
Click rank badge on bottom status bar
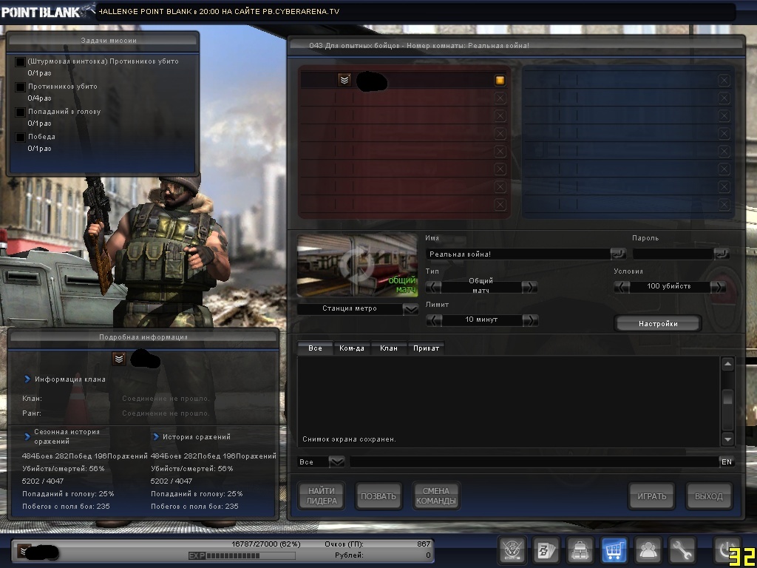pos(23,550)
